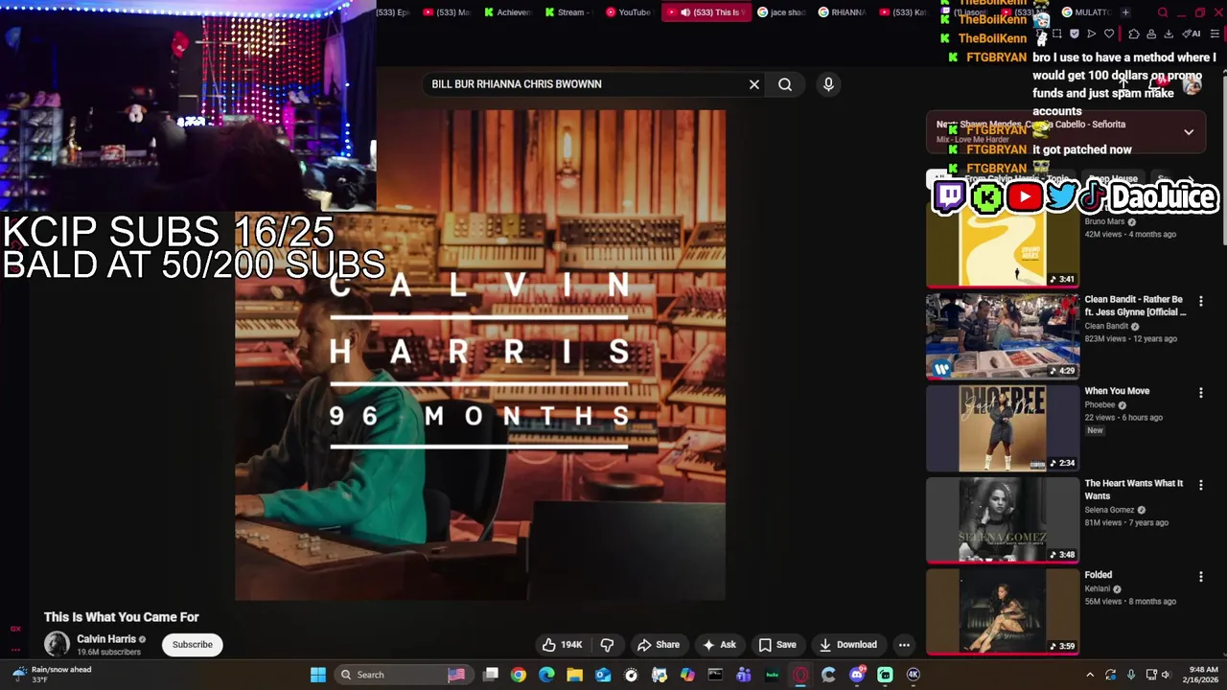
Task: Open browser extensions cube icon
Action: coord(1134,34)
